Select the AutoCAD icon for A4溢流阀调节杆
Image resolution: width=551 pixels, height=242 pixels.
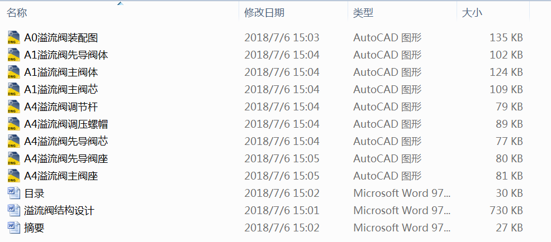[14, 107]
